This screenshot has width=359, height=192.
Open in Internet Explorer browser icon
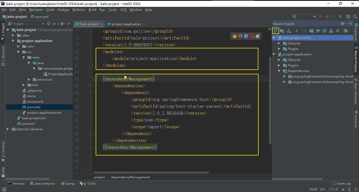258,36
